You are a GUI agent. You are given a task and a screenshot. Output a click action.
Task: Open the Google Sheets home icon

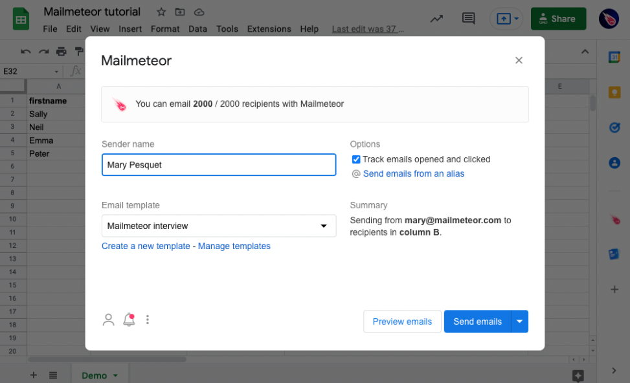(21, 19)
